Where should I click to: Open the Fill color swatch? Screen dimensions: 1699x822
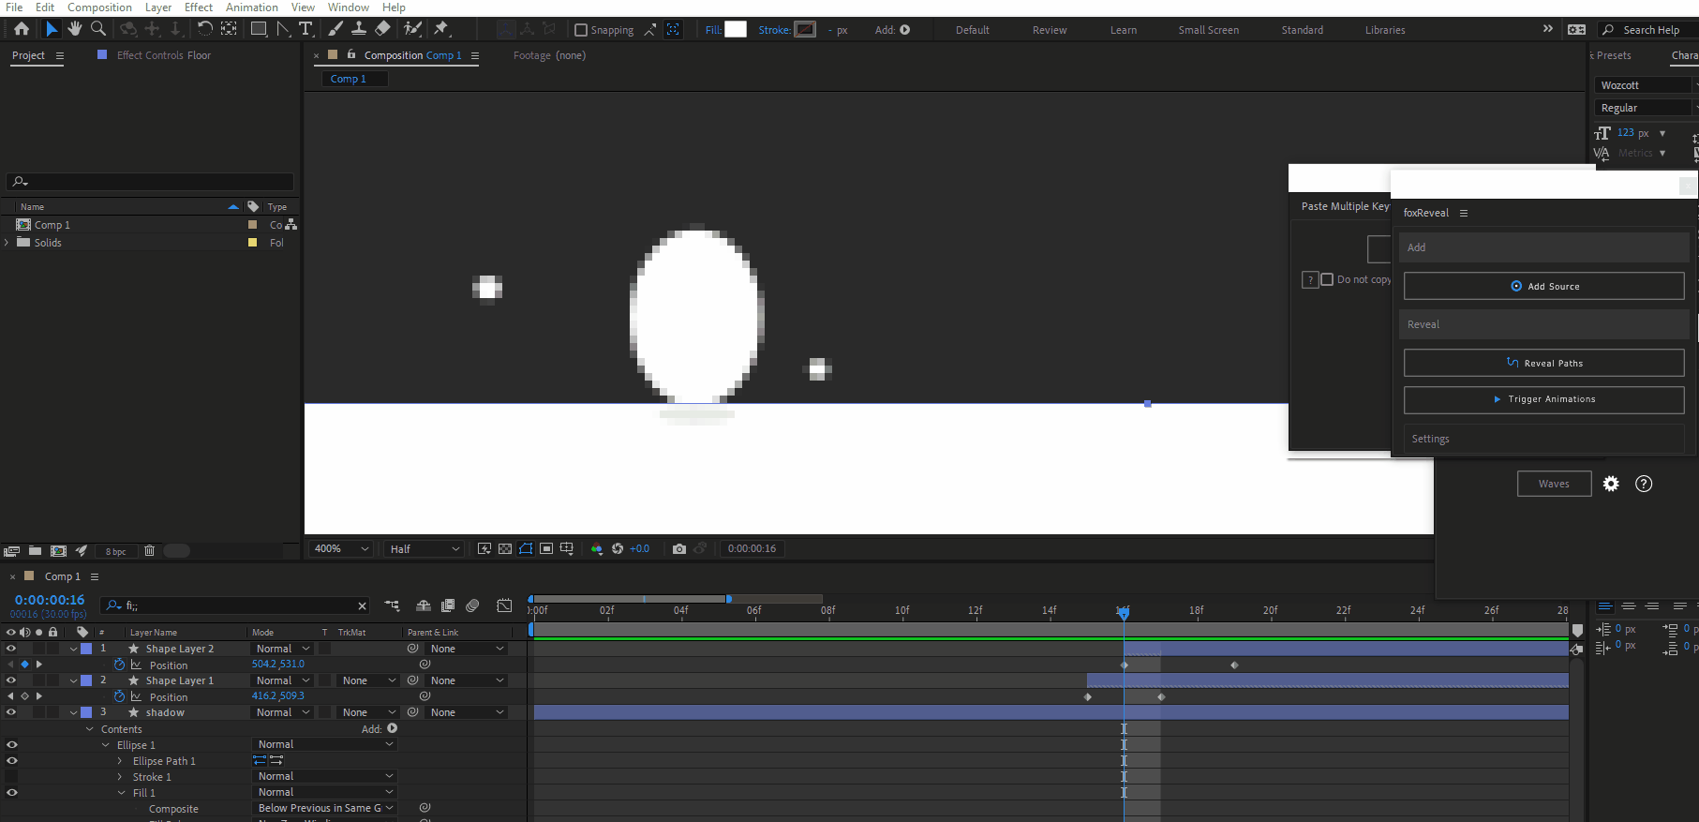[x=736, y=29]
